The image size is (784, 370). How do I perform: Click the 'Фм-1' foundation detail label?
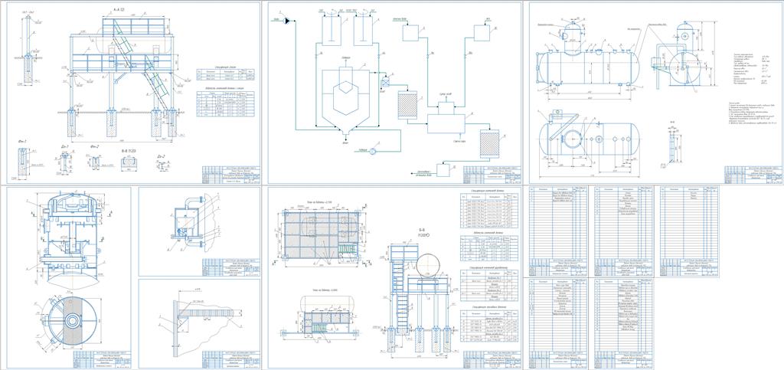pos(22,141)
